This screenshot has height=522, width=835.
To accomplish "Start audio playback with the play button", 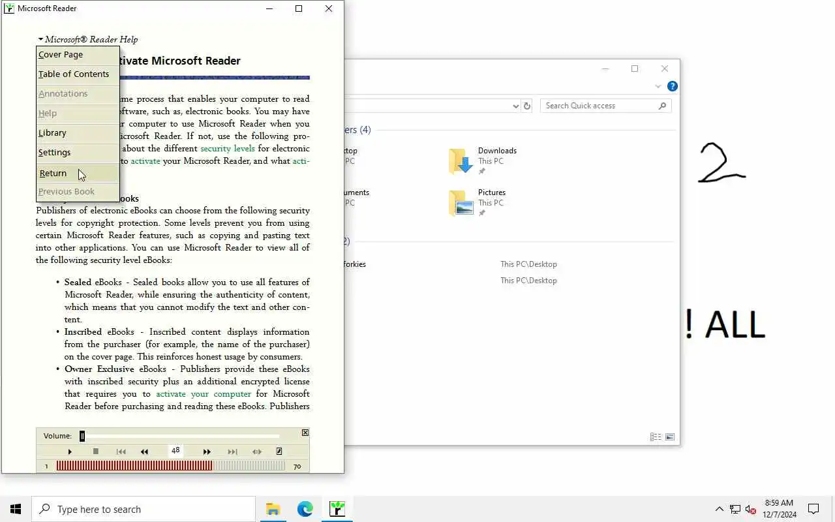I will point(70,452).
